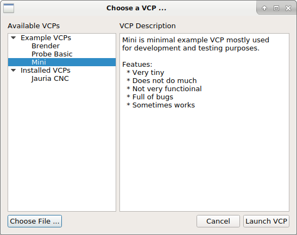Click inside the VCP description text area

(204, 151)
